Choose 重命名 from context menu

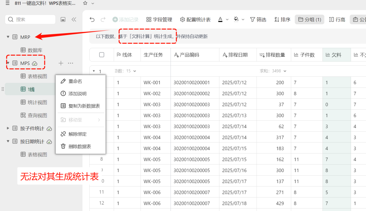[x=80, y=81]
